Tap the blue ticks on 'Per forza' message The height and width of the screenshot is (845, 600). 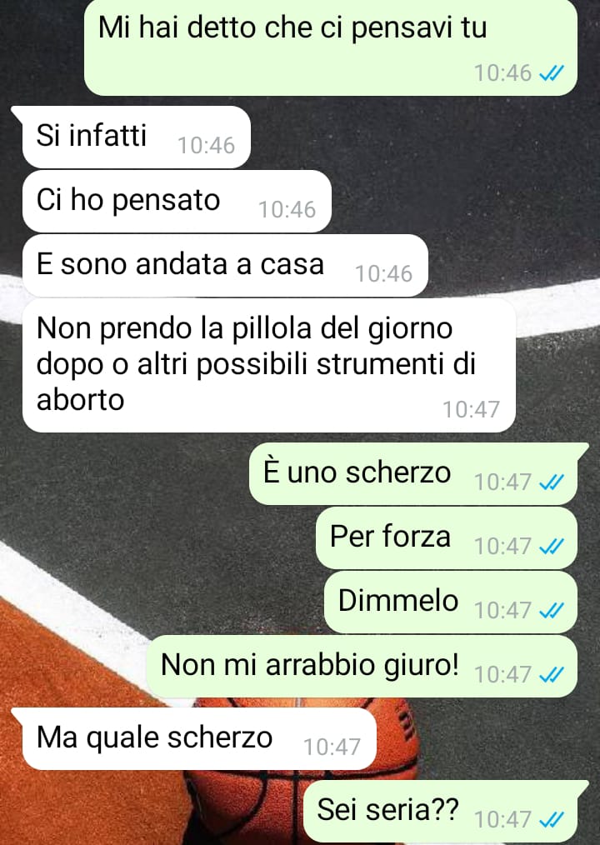(552, 546)
